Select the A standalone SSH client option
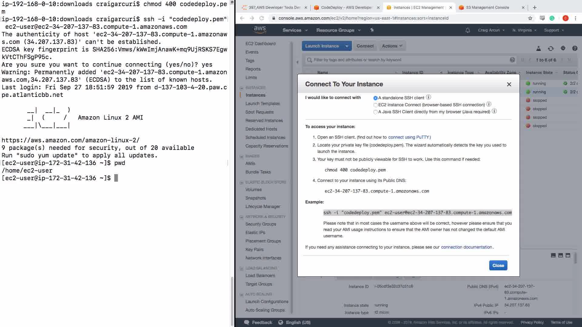Viewport: 582px width, 327px height. click(375, 98)
